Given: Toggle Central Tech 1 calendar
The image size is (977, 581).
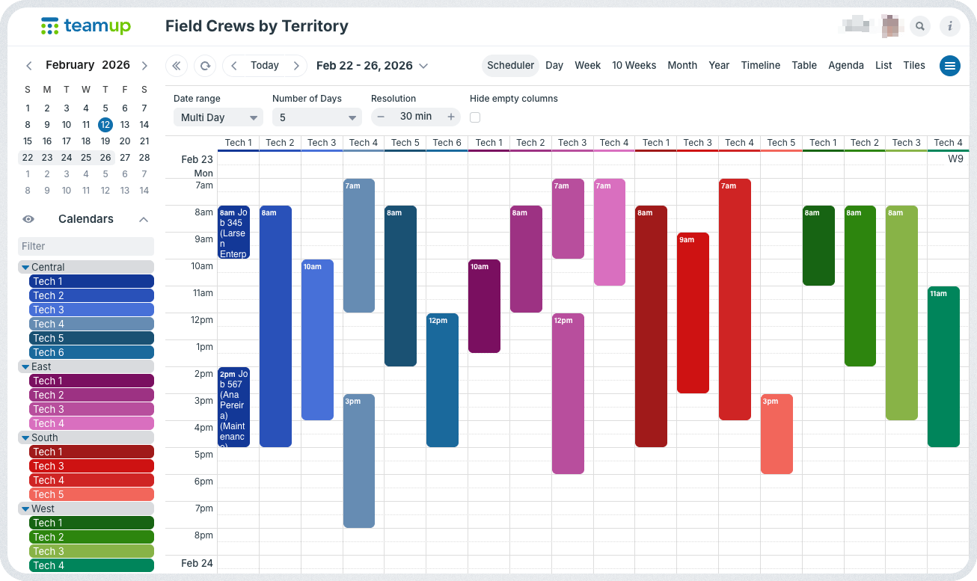Looking at the screenshot, I should tap(91, 281).
